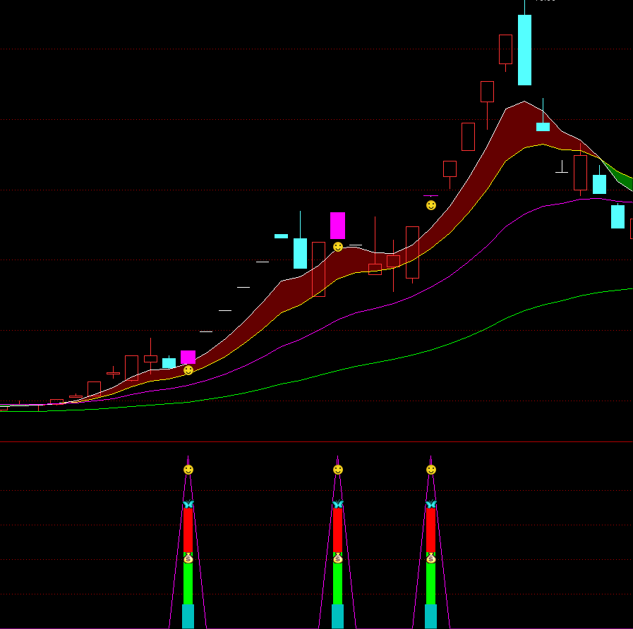The height and width of the screenshot is (629, 633).
Task: Select the rightmost butterfly signal icon
Action: 431,504
